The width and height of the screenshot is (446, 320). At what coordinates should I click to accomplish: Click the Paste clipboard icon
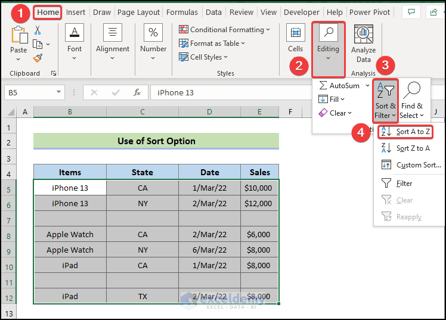(19, 35)
